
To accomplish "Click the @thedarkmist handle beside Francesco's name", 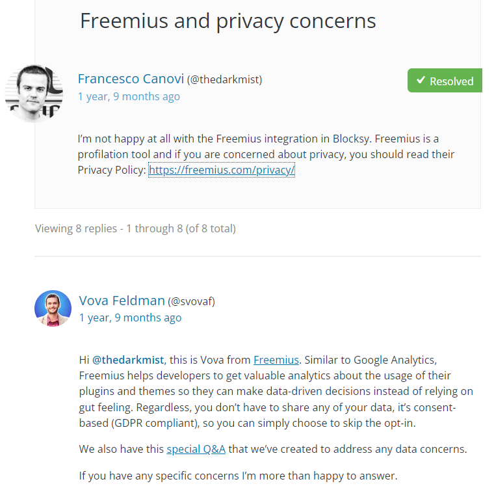I will click(x=224, y=79).
